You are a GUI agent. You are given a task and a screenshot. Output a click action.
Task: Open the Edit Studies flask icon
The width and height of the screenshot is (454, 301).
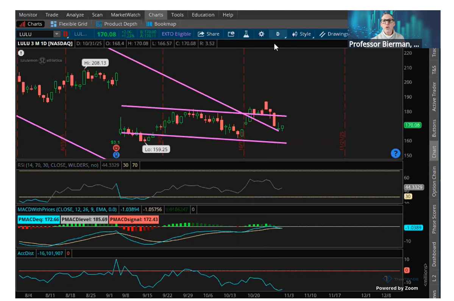pyautogui.click(x=246, y=34)
